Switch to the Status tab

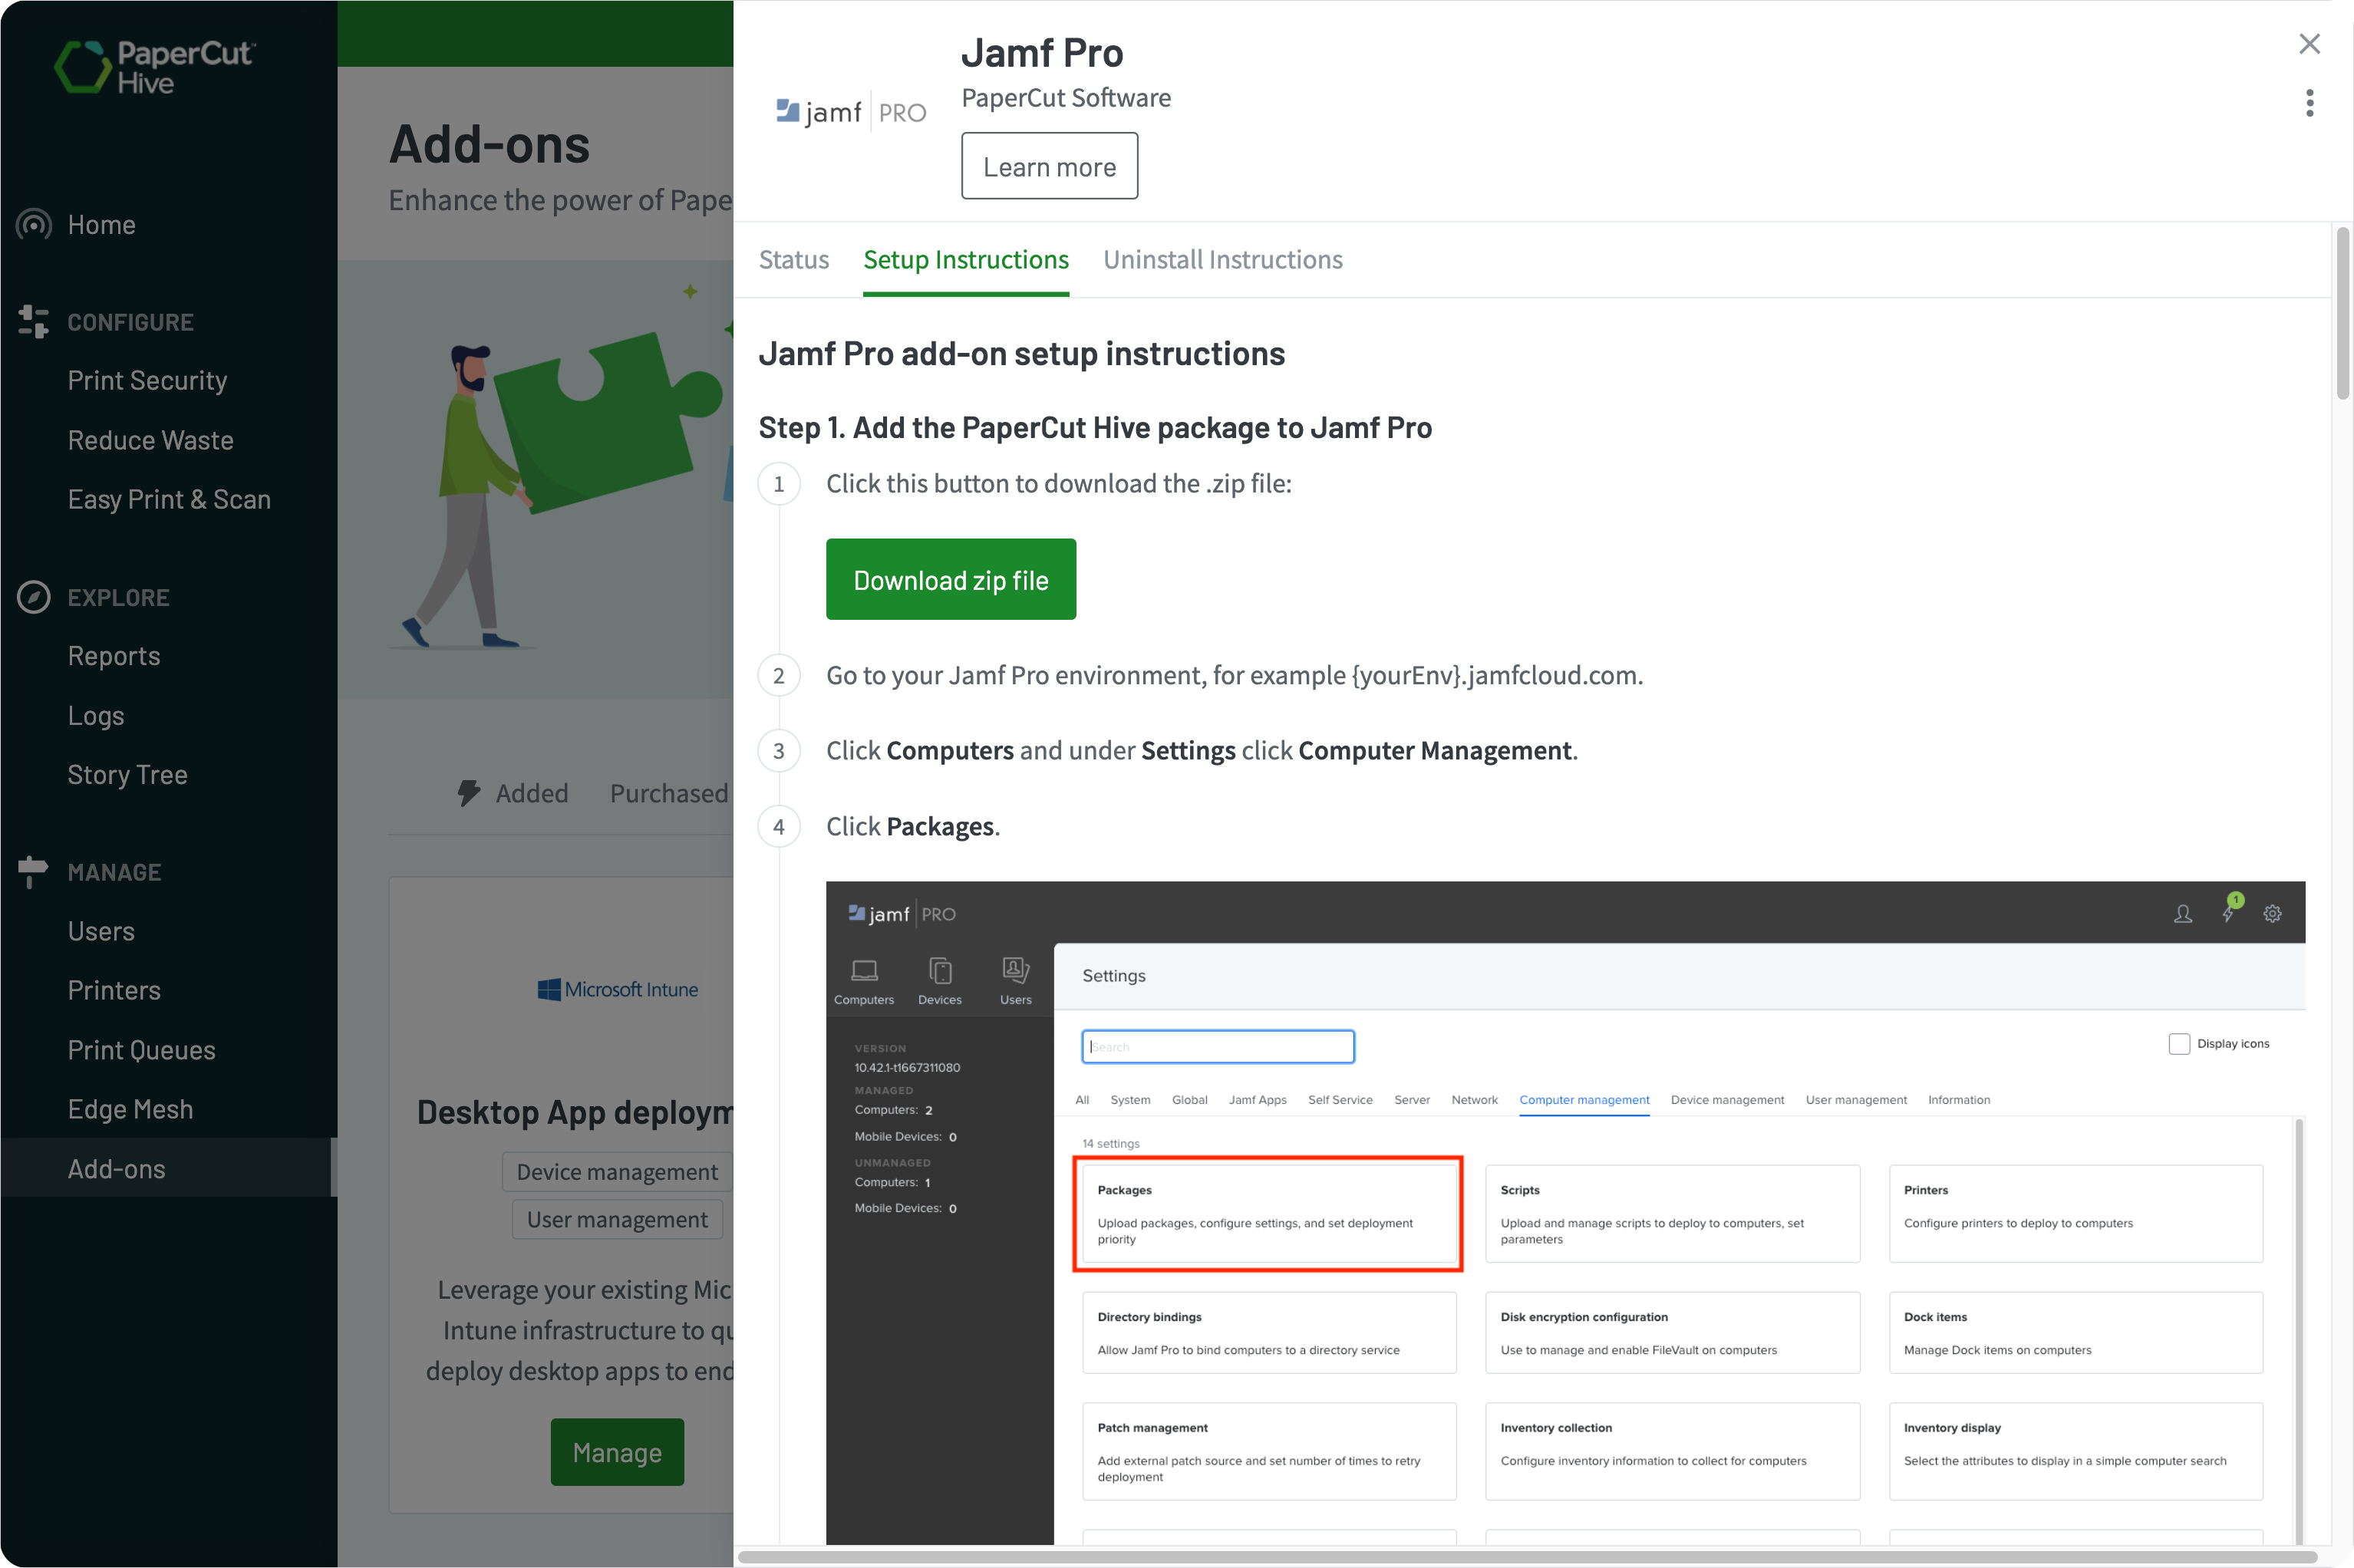coord(793,260)
